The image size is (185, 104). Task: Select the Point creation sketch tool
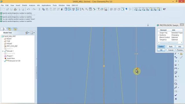[176, 61]
